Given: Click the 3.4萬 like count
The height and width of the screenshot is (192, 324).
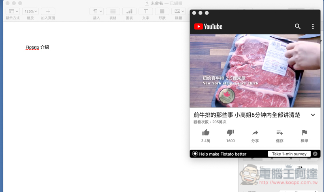Looking at the screenshot, I should pos(206,141).
